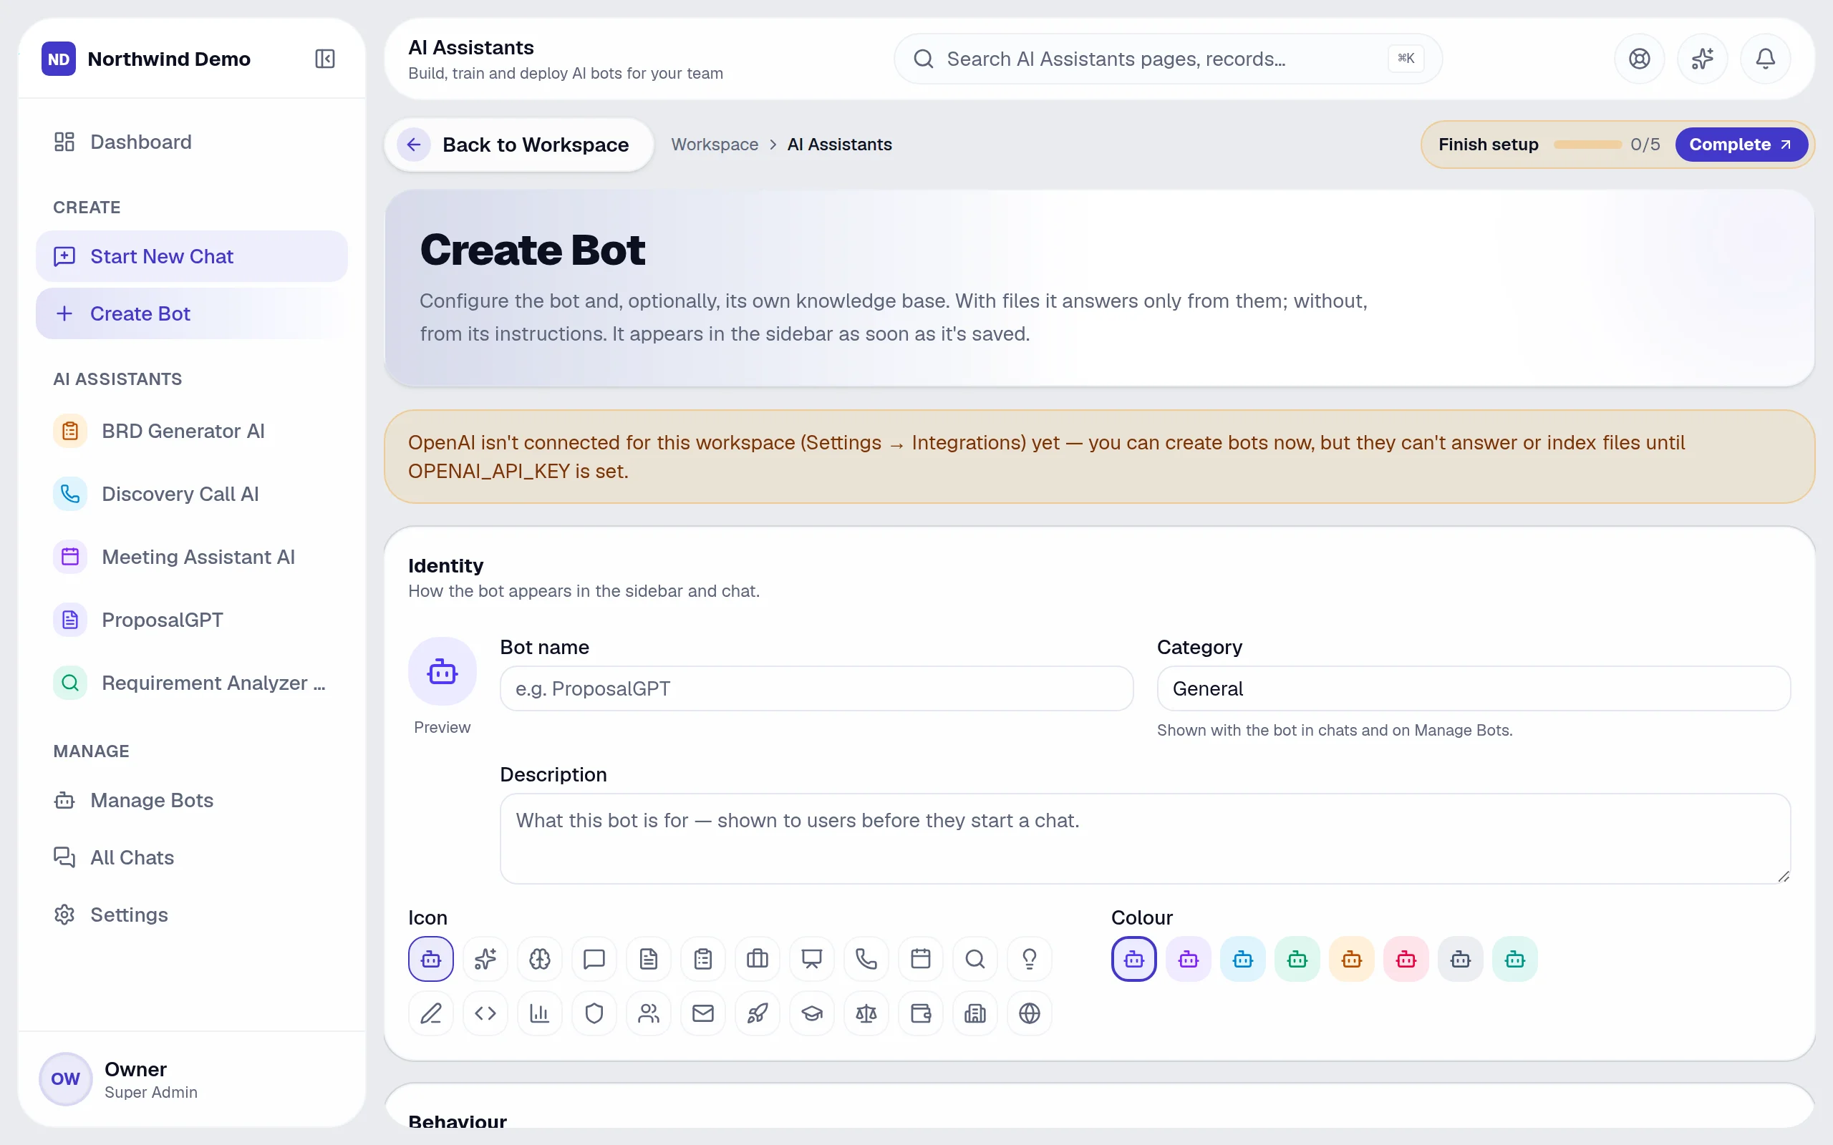
Task: Open the BRD Generator AI assistant
Action: click(192, 431)
